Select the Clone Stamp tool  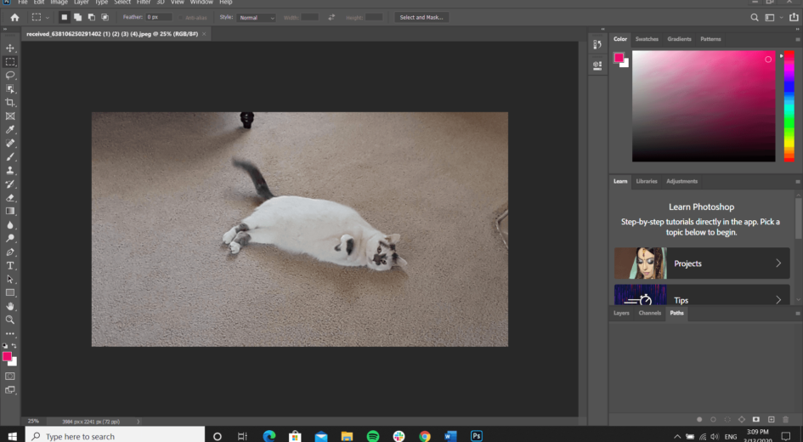9,171
